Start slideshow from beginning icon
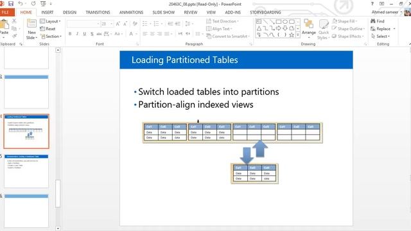411x231 pixels. pos(43,4)
